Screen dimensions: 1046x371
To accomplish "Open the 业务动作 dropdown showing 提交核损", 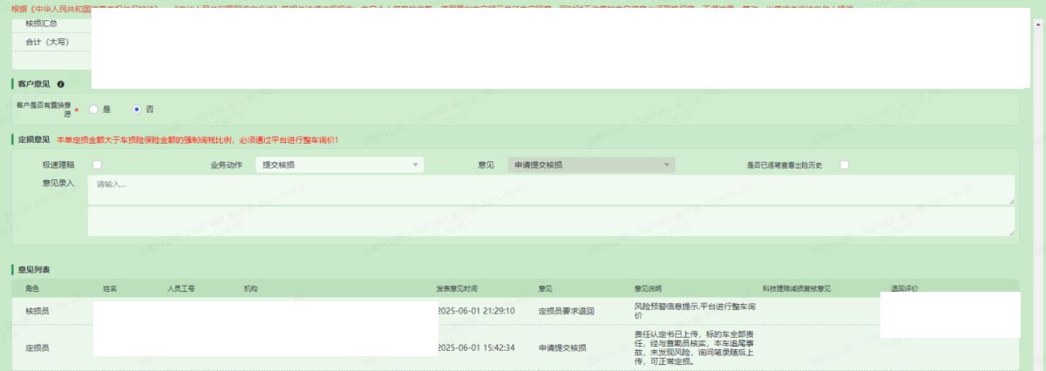I will 338,165.
